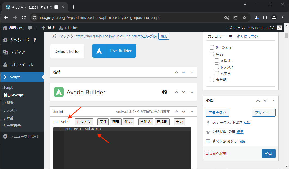
Task: Click the share page icon in address bar
Action: point(235,17)
